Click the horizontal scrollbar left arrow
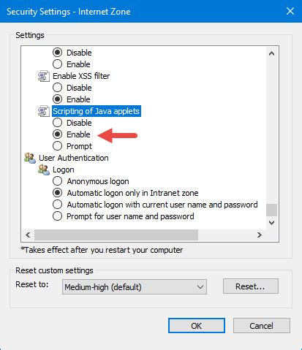302x350 pixels. [x=28, y=235]
